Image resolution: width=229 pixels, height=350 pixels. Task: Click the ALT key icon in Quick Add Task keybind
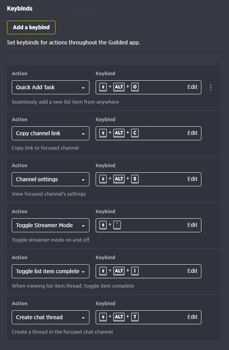[x=119, y=87]
